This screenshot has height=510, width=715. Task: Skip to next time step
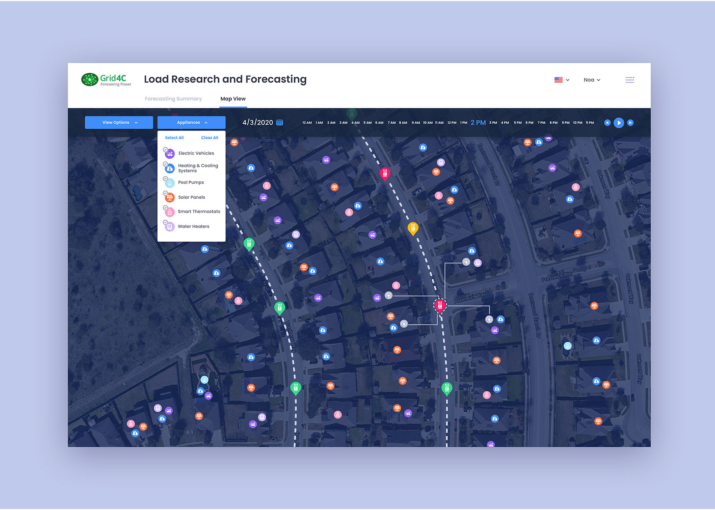pos(630,123)
